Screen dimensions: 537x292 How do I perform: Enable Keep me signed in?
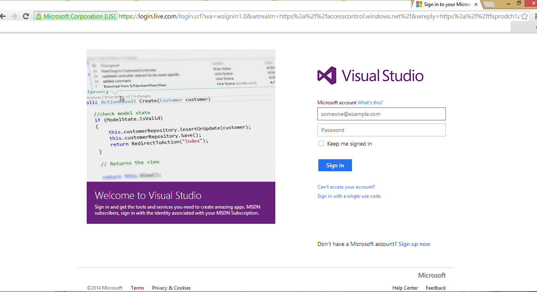point(321,143)
